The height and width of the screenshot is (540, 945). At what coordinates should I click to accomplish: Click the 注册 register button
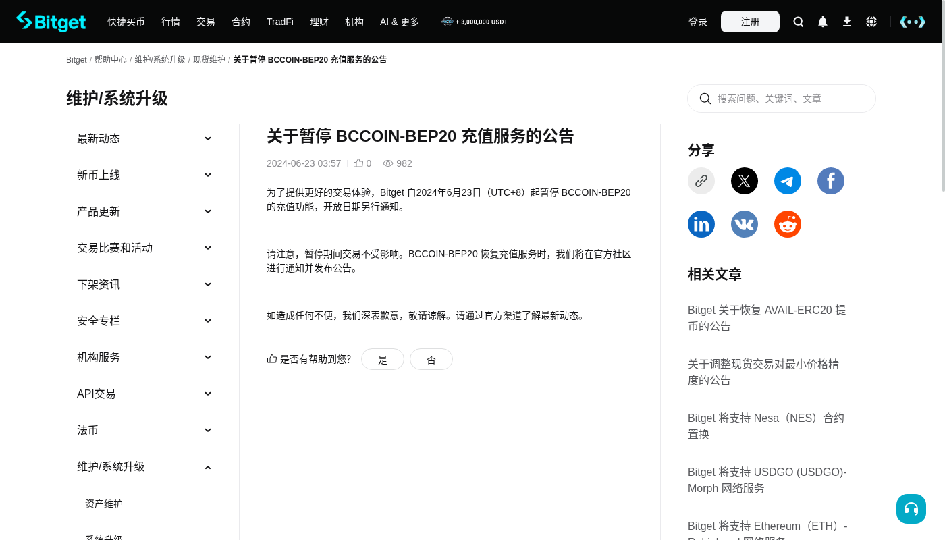point(750,22)
